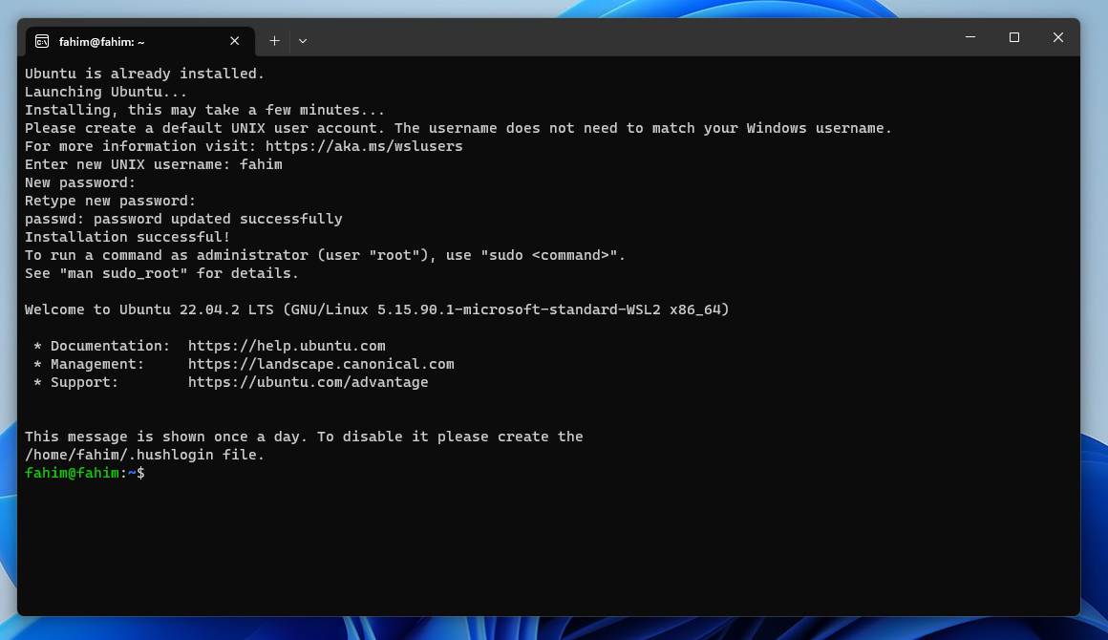
Task: Close the fahim@fahim tab
Action: click(235, 41)
